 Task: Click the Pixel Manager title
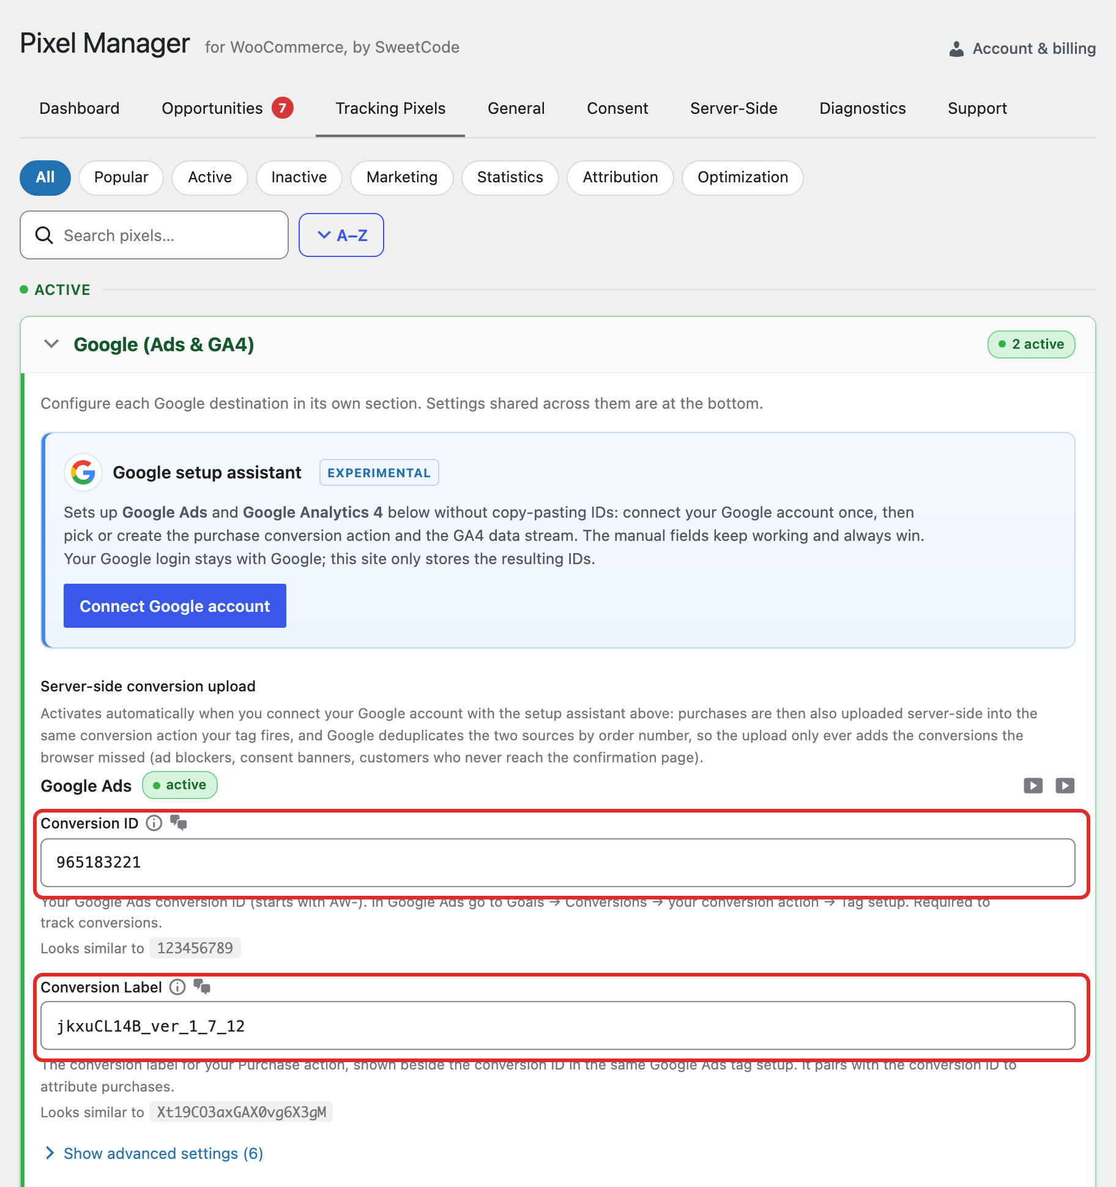[105, 43]
